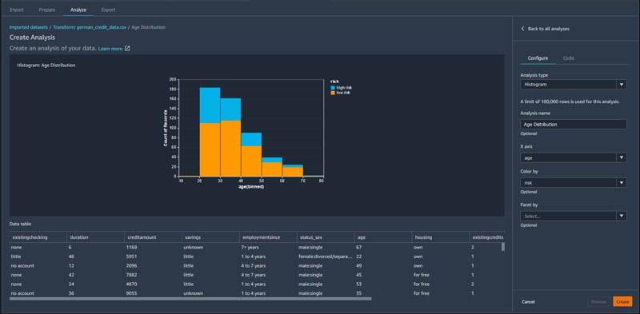The image size is (640, 314).
Task: Click the employmentsince cell 7+ years
Action: click(250, 247)
